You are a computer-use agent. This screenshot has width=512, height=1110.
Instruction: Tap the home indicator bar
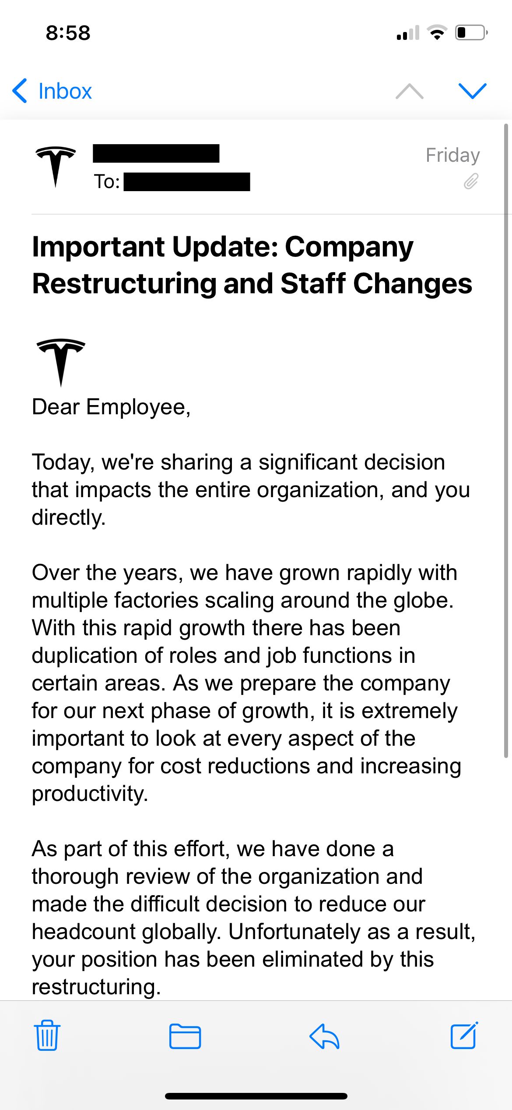pos(256,1096)
